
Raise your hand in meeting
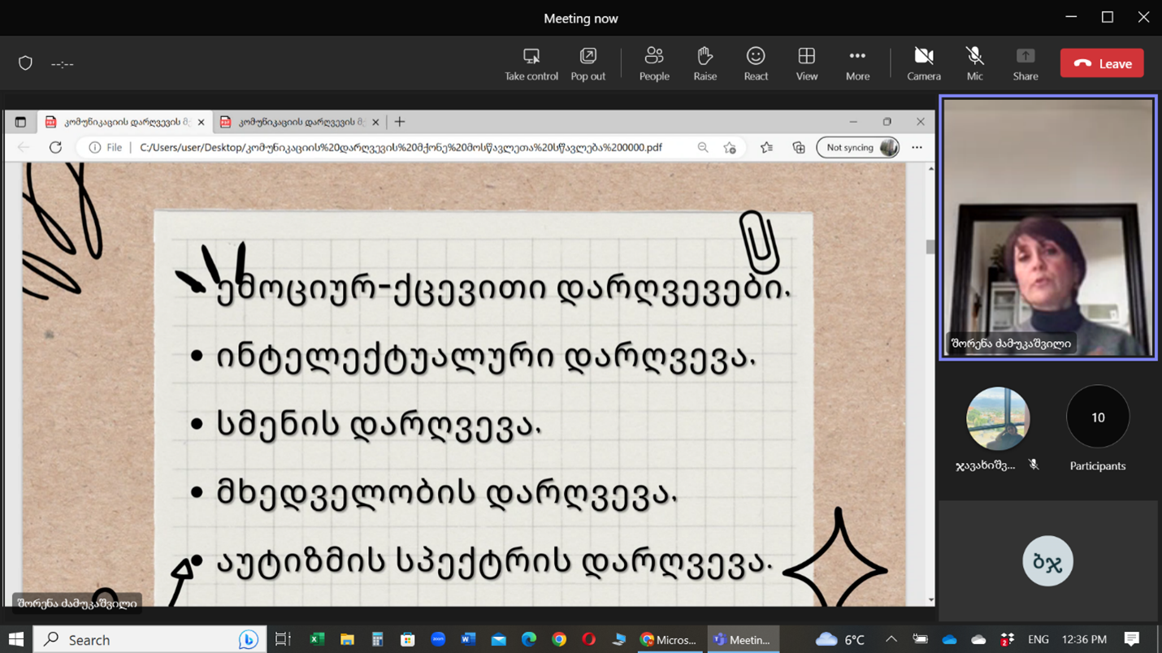tap(705, 63)
